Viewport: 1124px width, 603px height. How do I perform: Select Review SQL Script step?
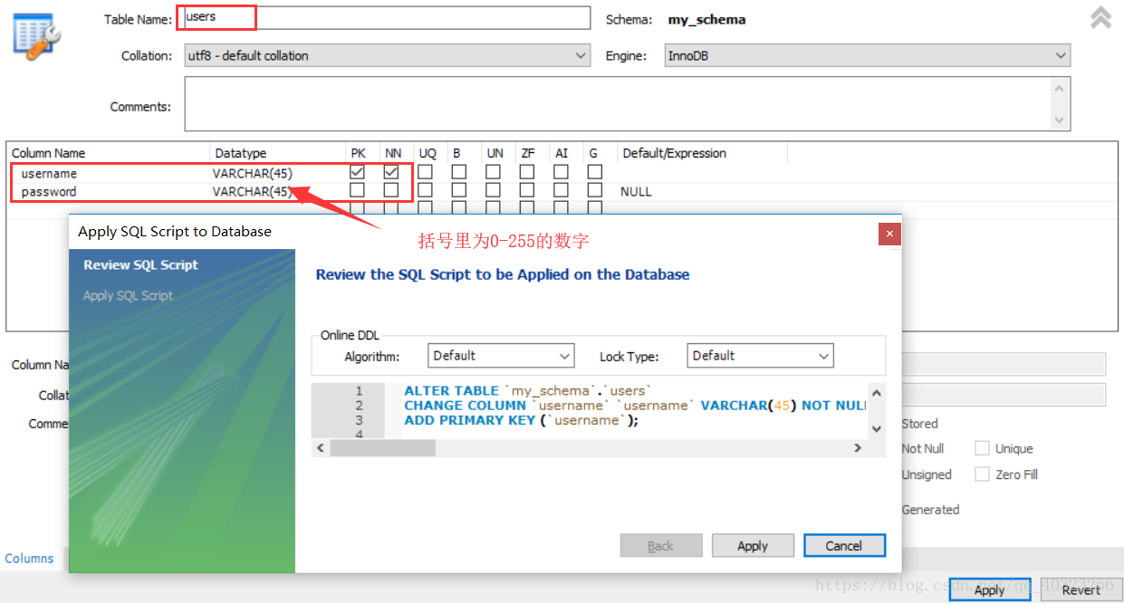click(x=140, y=265)
